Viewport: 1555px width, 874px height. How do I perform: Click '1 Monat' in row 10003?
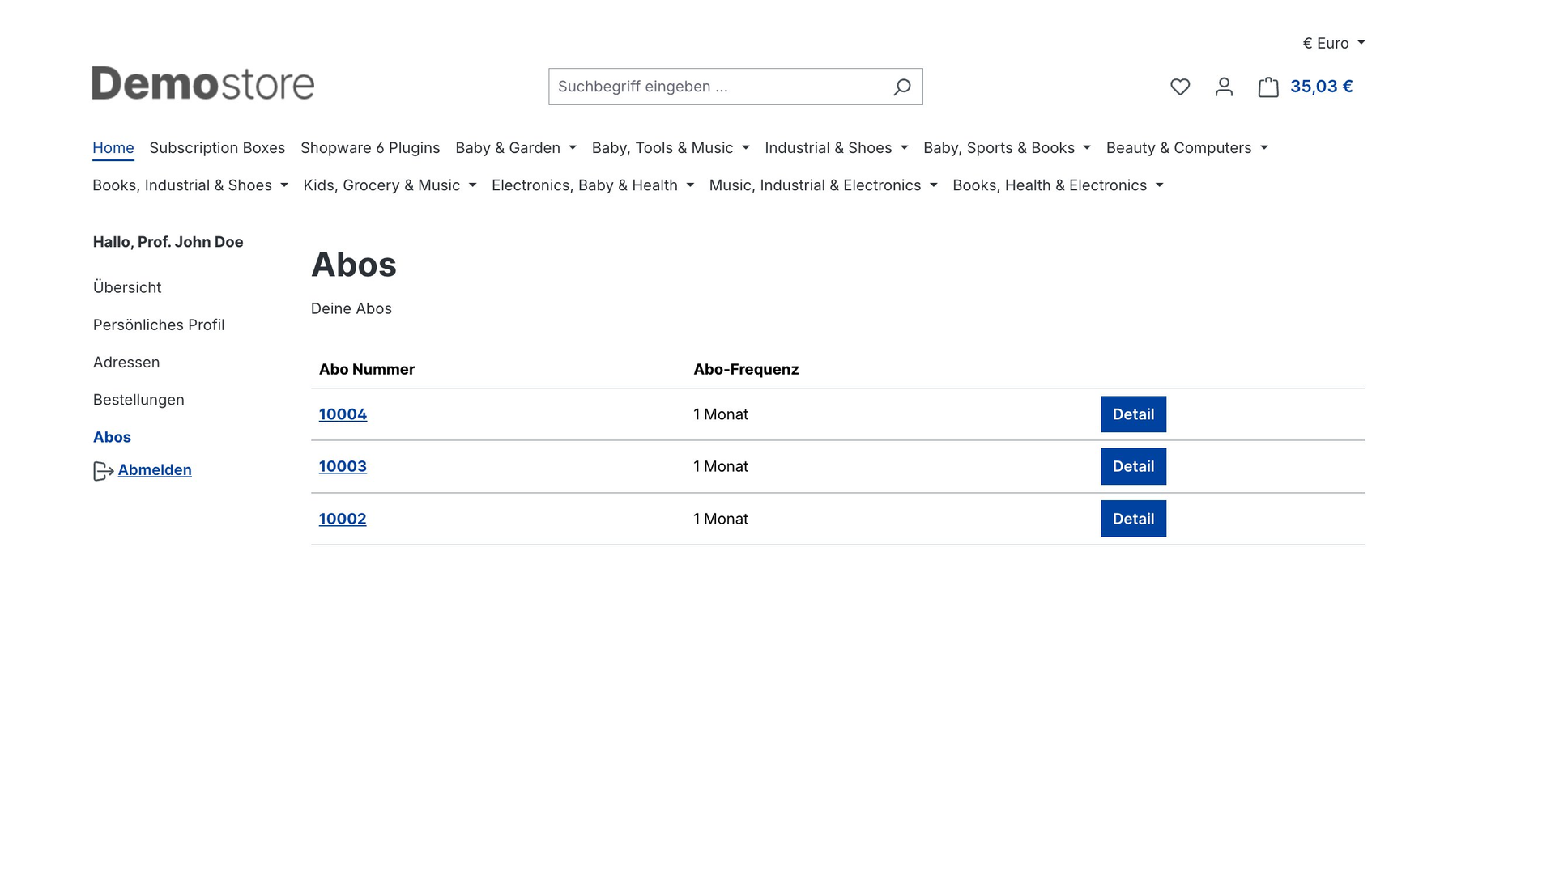point(721,466)
